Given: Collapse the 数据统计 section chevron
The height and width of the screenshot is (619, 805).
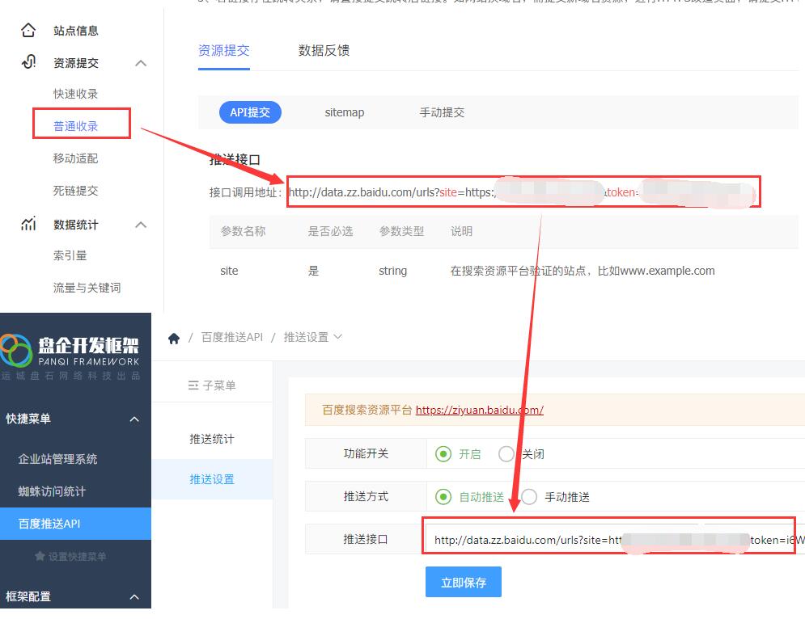Looking at the screenshot, I should click(x=141, y=225).
